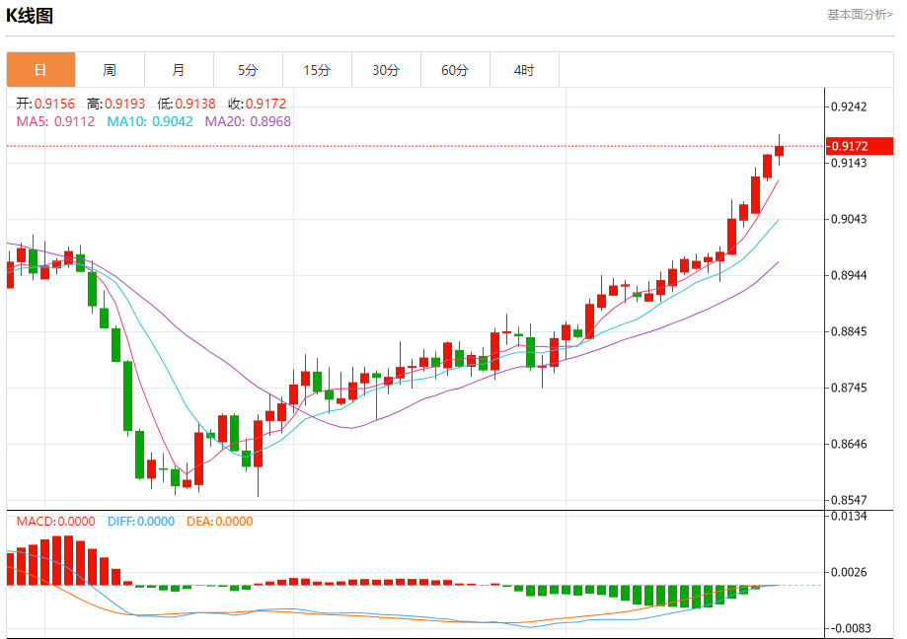Open the 15分 interval tab
The height and width of the screenshot is (639, 907).
pyautogui.click(x=317, y=70)
